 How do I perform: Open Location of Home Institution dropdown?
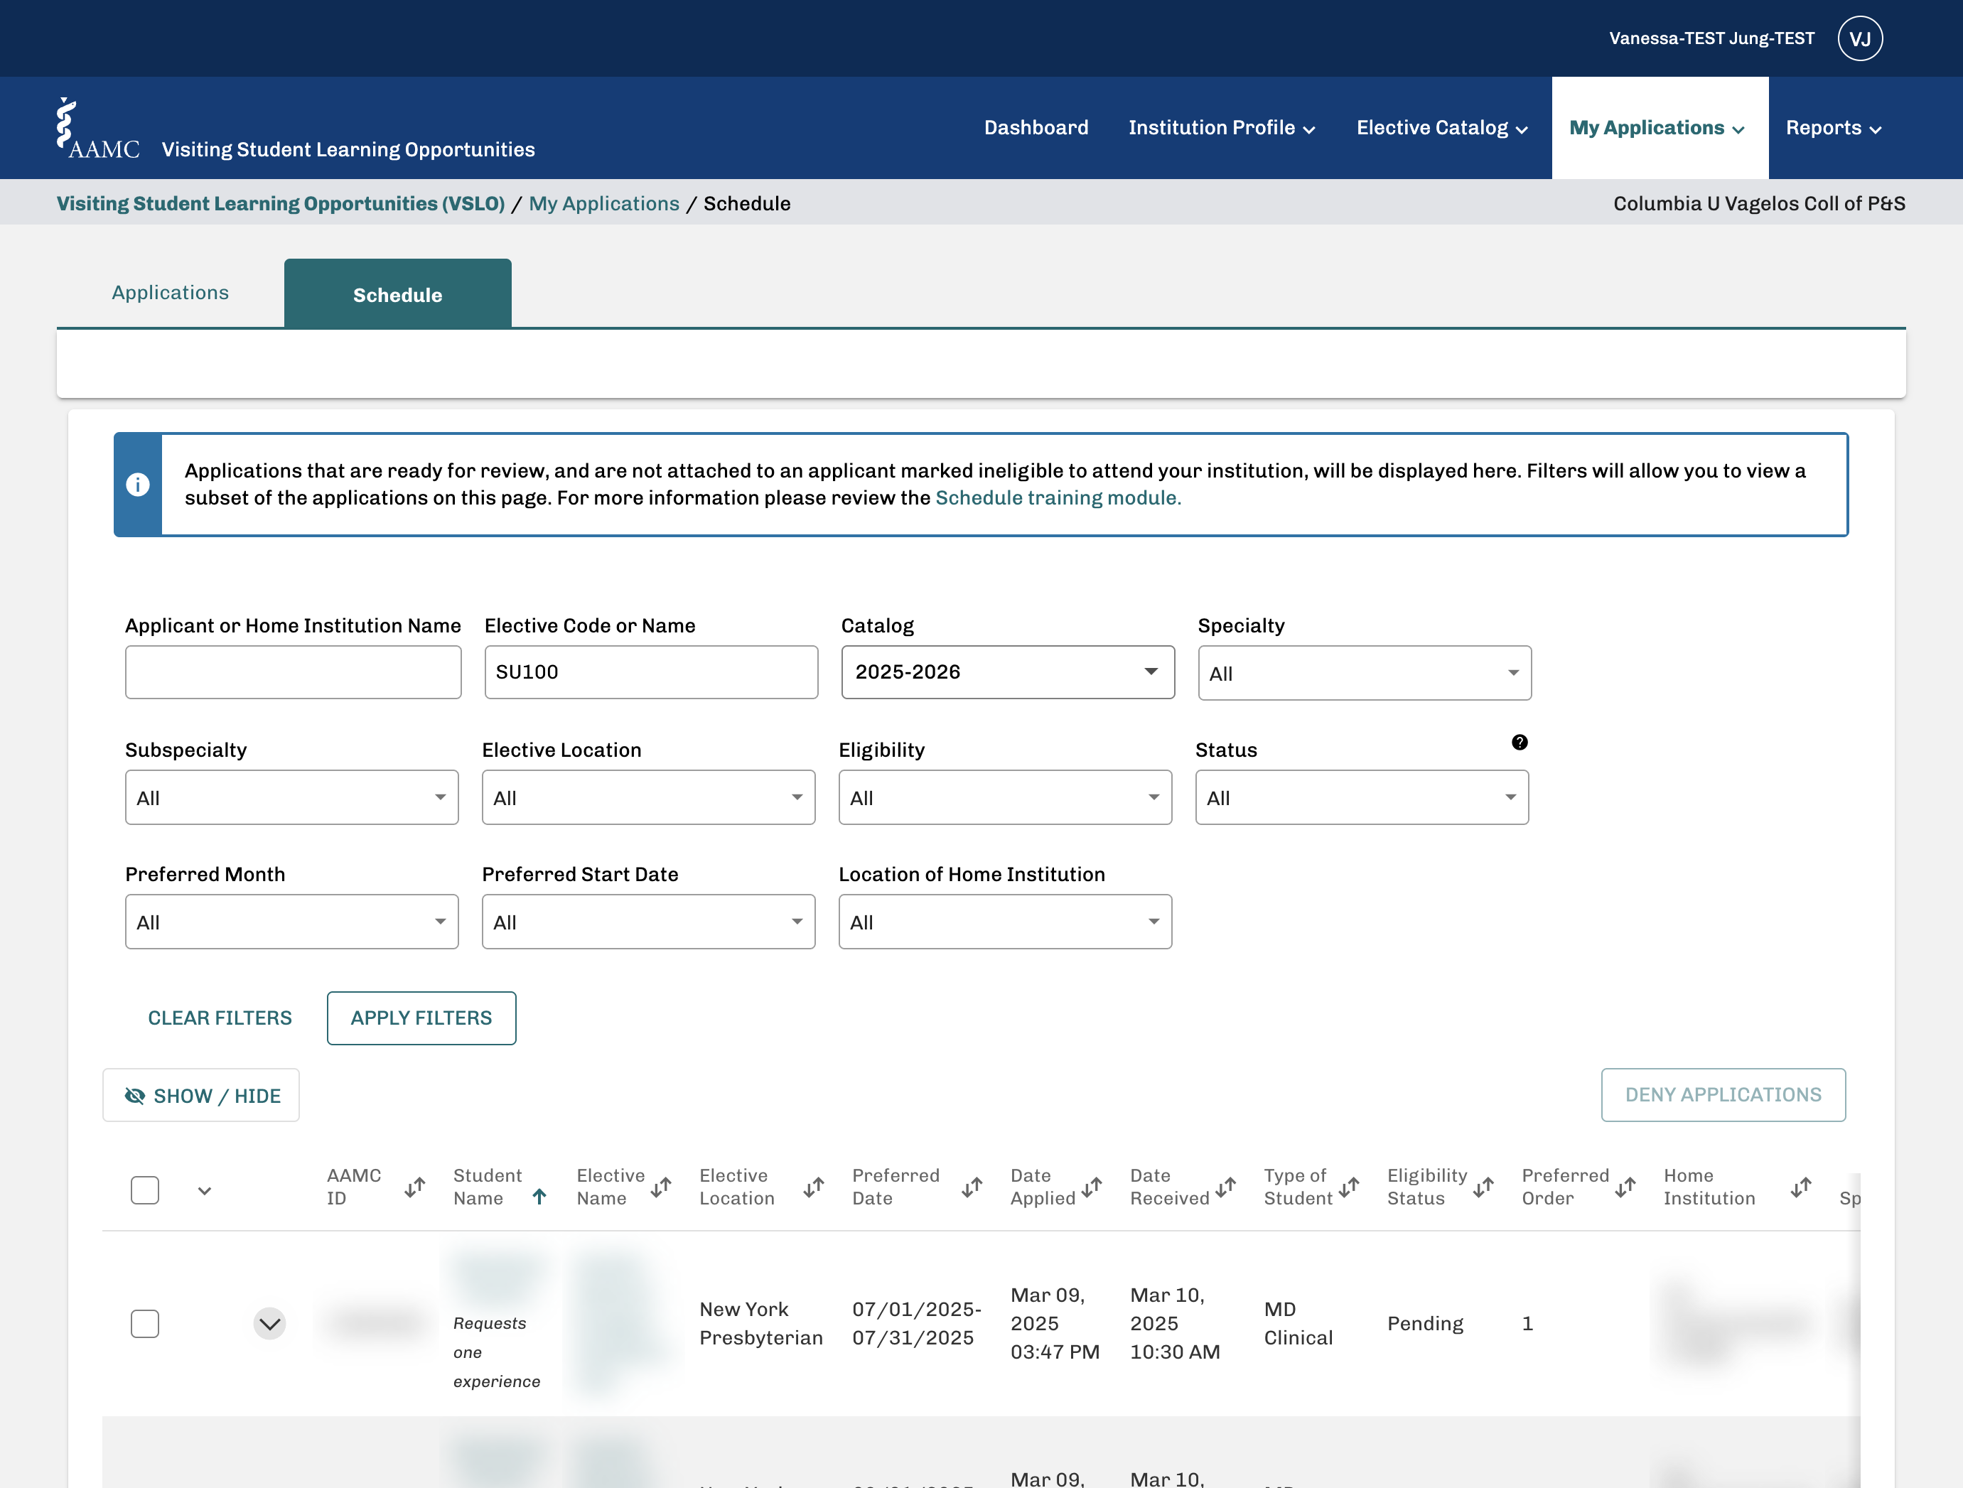tap(1004, 921)
